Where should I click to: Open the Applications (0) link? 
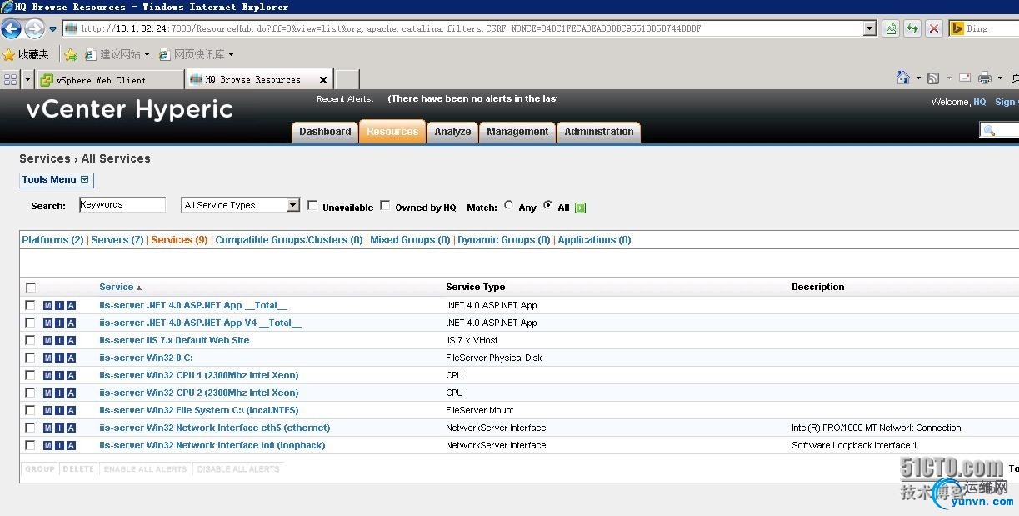[x=594, y=240]
